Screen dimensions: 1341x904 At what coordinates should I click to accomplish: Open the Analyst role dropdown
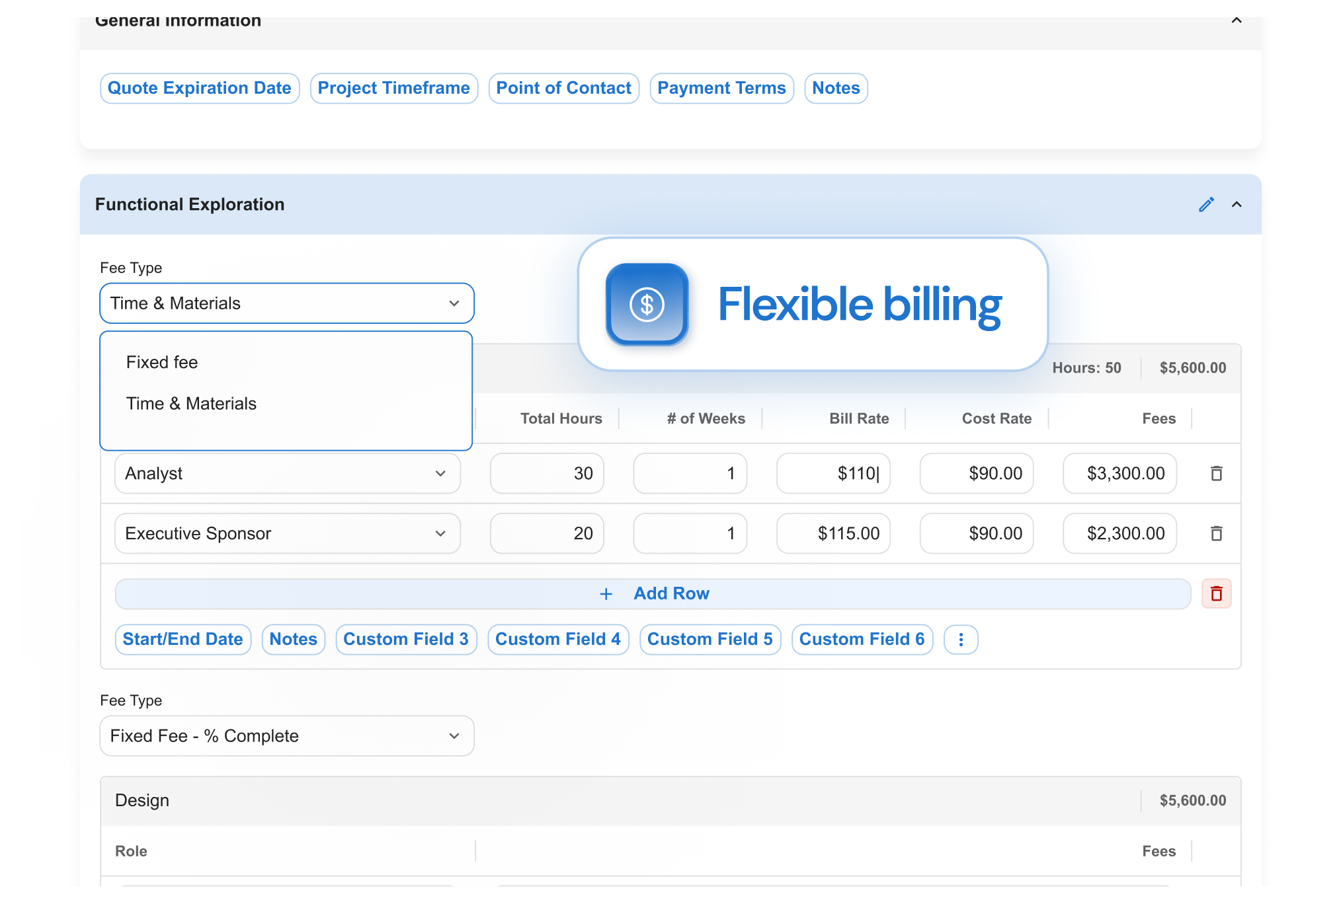click(287, 473)
